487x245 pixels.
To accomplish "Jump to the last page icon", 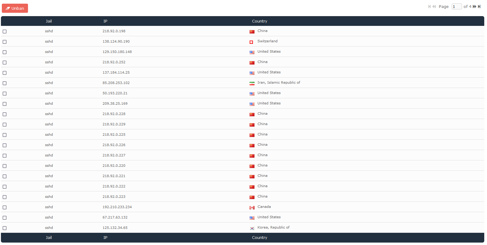I will [479, 7].
